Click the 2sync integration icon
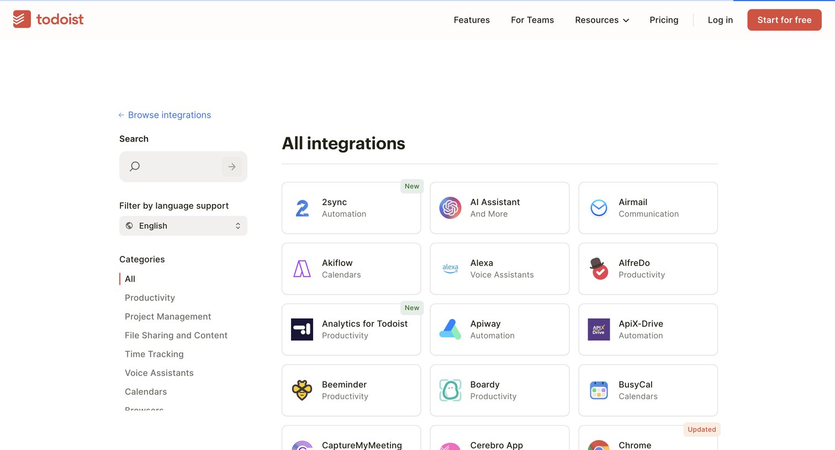The image size is (835, 450). pos(302,208)
